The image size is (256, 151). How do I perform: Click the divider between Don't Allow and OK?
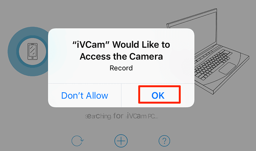click(121, 96)
